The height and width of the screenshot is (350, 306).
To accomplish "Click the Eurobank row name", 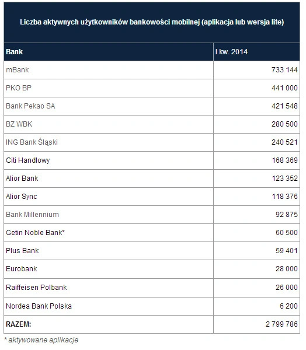I will pyautogui.click(x=22, y=269).
